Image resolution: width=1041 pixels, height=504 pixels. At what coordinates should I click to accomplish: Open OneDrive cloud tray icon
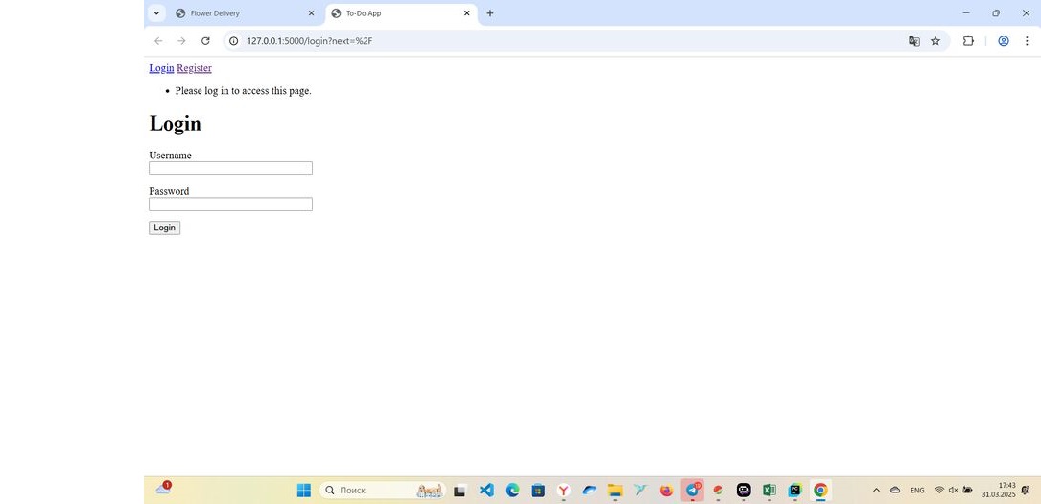[x=895, y=490]
